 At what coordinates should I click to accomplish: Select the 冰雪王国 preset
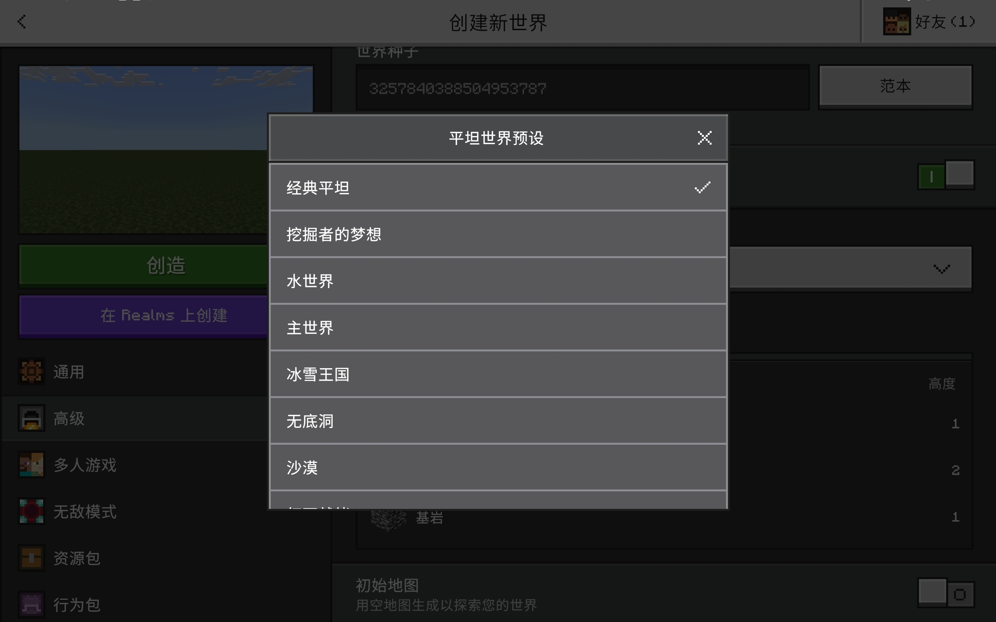pos(498,374)
